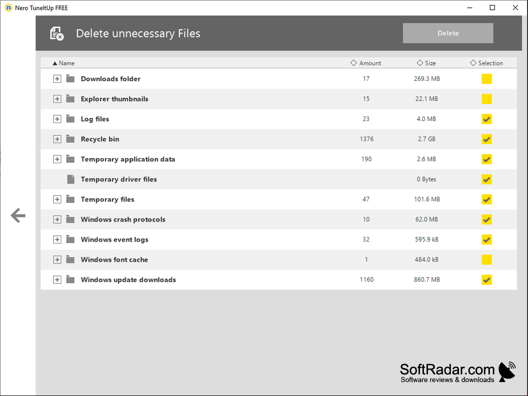This screenshot has height=396, width=528.
Task: Uncheck Windows event logs checkbox
Action: point(487,239)
